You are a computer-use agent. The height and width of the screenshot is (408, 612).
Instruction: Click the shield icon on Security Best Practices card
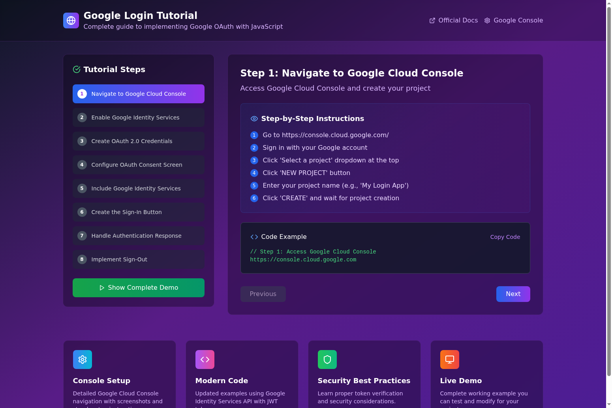tap(327, 359)
